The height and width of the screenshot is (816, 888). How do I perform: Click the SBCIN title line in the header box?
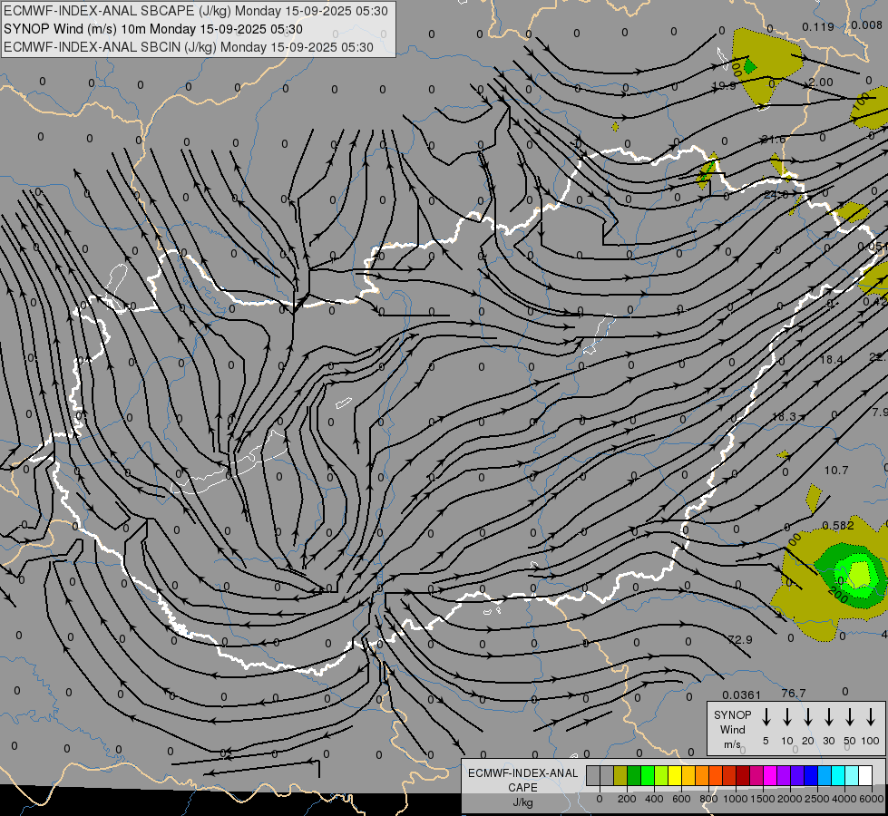pyautogui.click(x=189, y=47)
